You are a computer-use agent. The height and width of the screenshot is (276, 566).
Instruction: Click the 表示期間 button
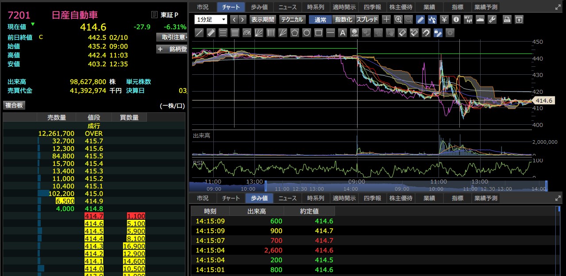pyautogui.click(x=262, y=19)
